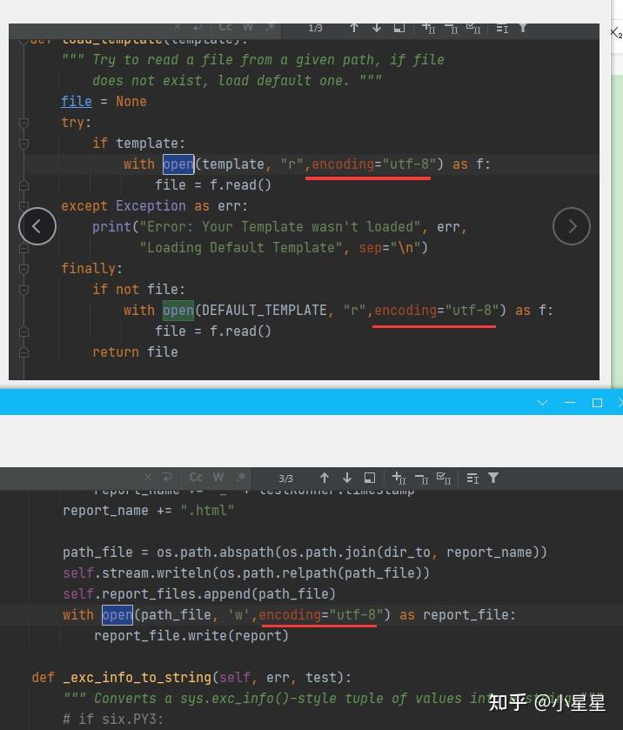Clear search text X in 3/3 find bar

coord(148,477)
